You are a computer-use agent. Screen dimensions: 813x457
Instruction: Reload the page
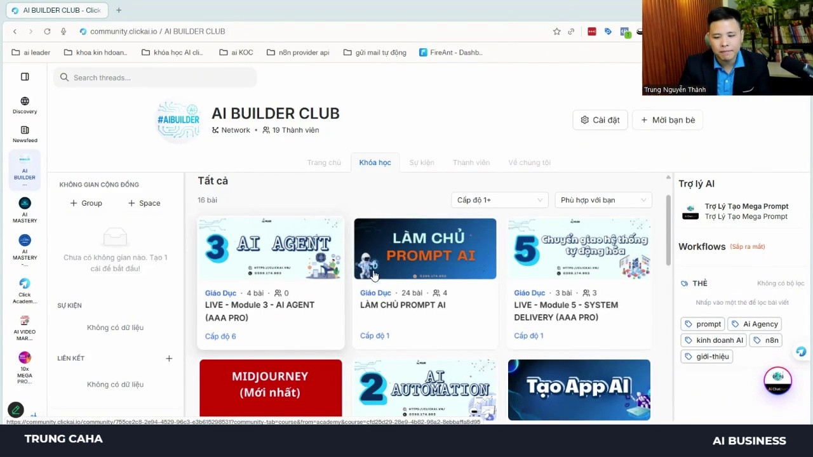coord(47,31)
